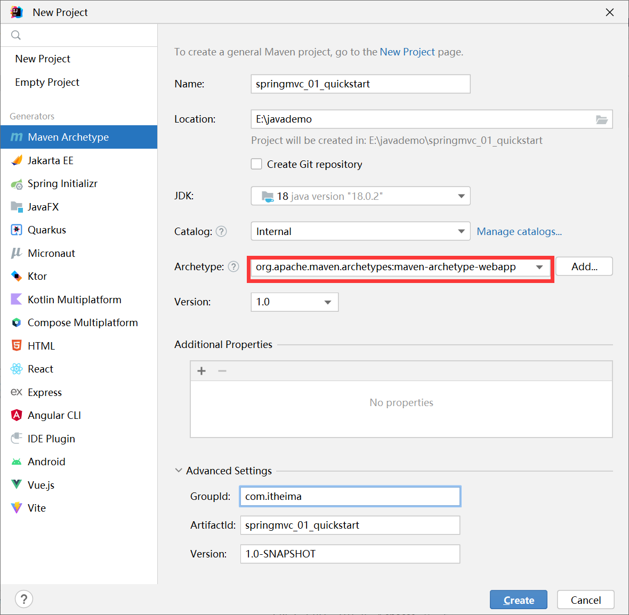Follow the New Project page link
The image size is (629, 615).
407,52
